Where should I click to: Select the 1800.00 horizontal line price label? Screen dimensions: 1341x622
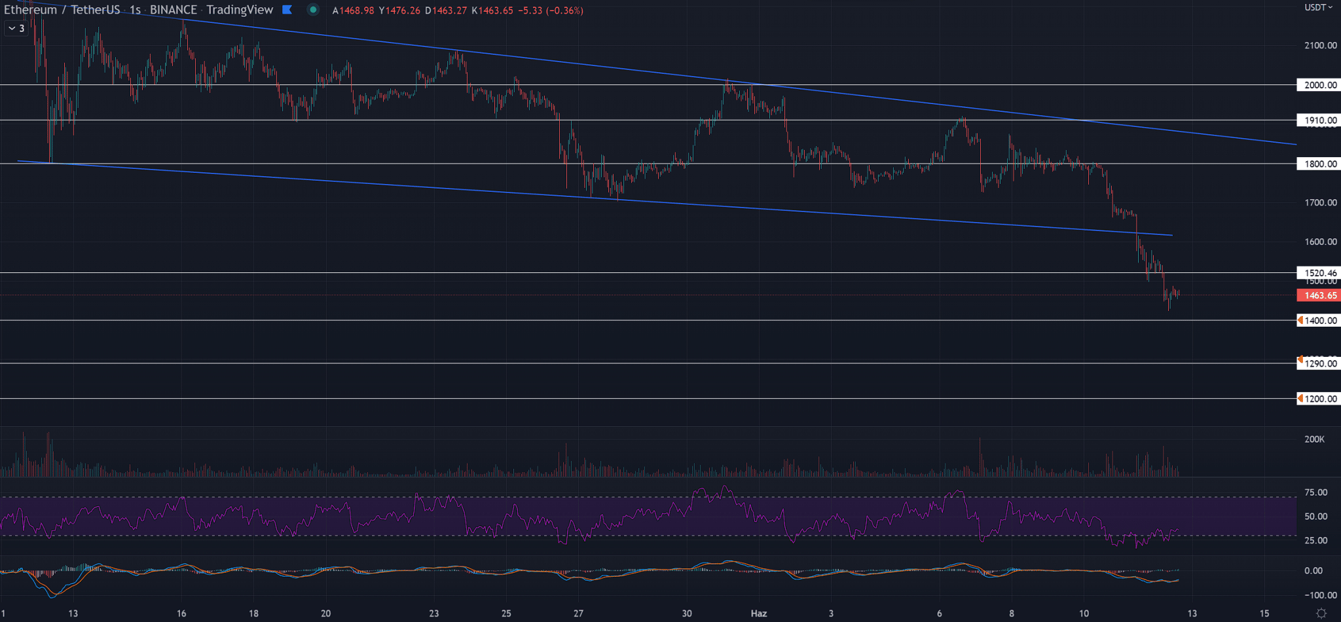coord(1319,164)
